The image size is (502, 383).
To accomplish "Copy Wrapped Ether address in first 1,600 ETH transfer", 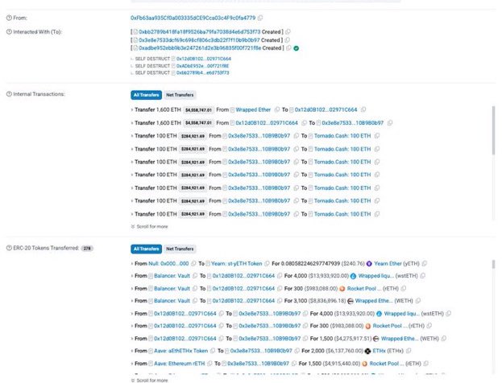I will 277,109.
